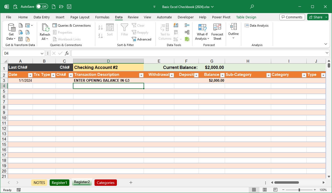The width and height of the screenshot is (332, 193).
Task: Open the Queries & Connections pane
Action: click(72, 26)
